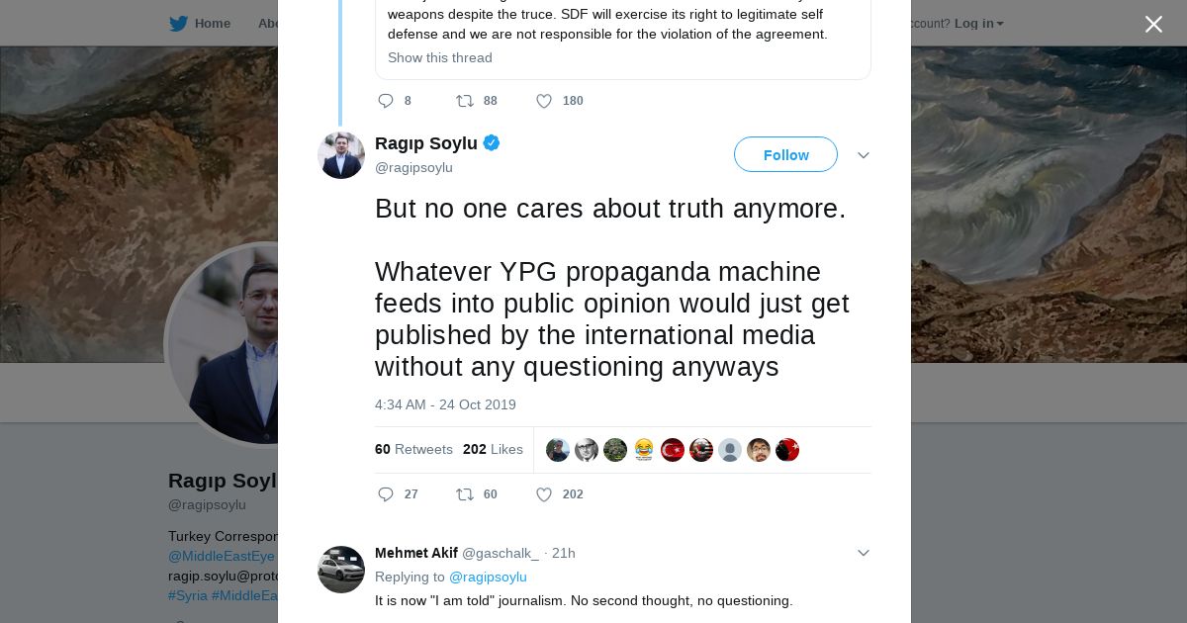The image size is (1187, 623).
Task: Click the @ragipsoylu mention in the reply
Action: [x=488, y=577]
